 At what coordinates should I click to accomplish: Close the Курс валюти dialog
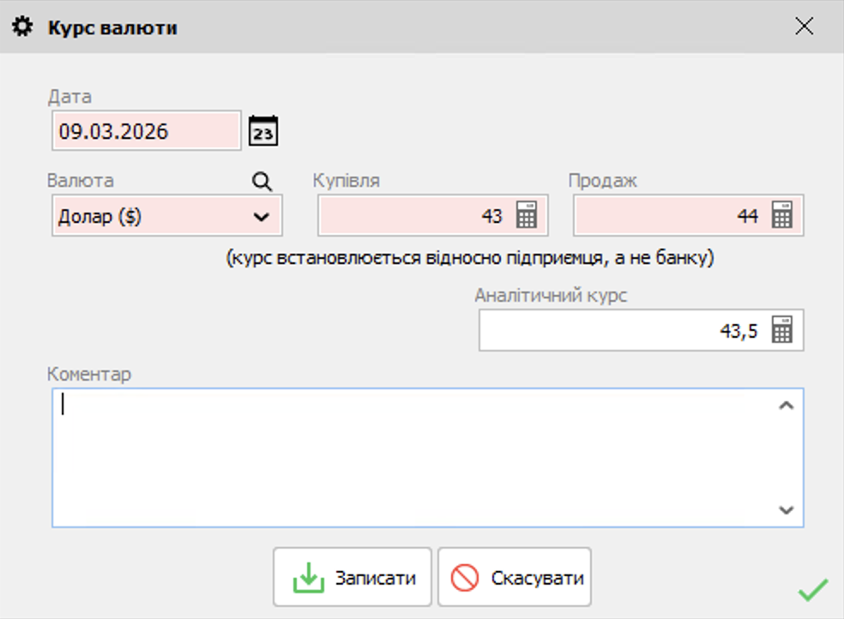804,26
